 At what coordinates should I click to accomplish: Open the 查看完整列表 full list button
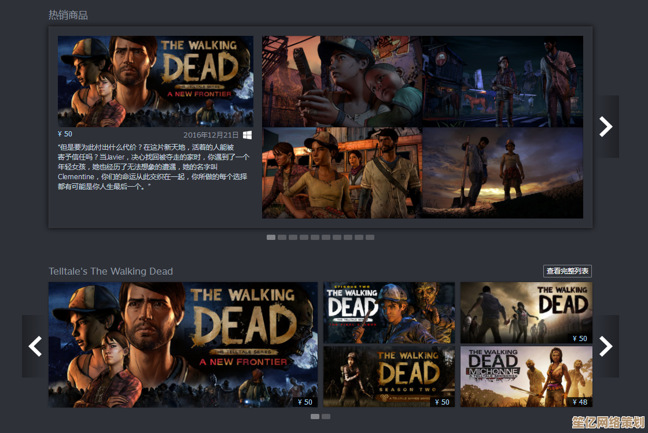click(x=568, y=271)
